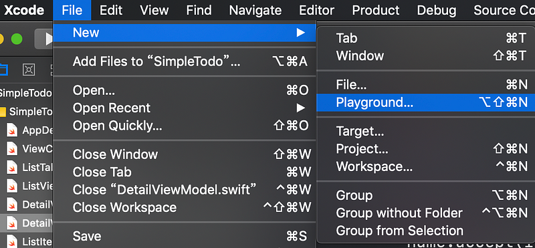Click the Run play button

pos(44,39)
